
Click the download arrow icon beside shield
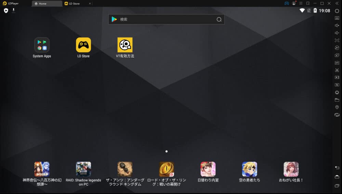click(14, 11)
